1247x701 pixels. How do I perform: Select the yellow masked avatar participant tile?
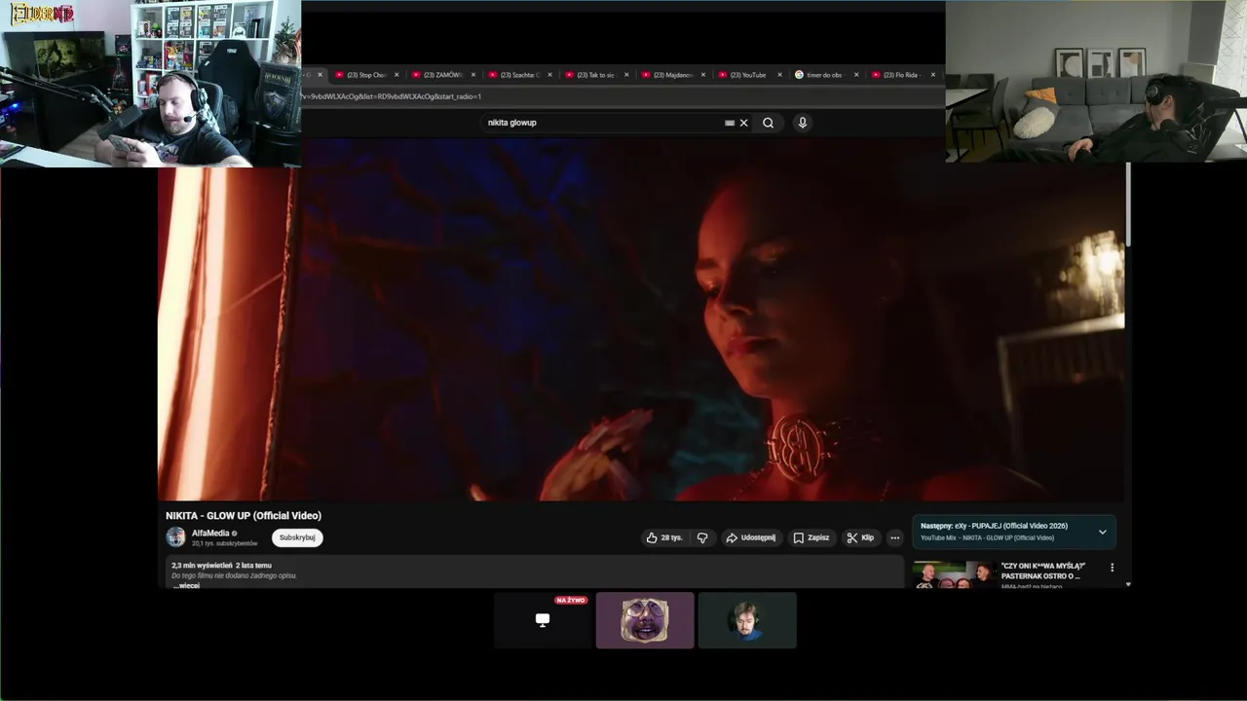coord(645,620)
